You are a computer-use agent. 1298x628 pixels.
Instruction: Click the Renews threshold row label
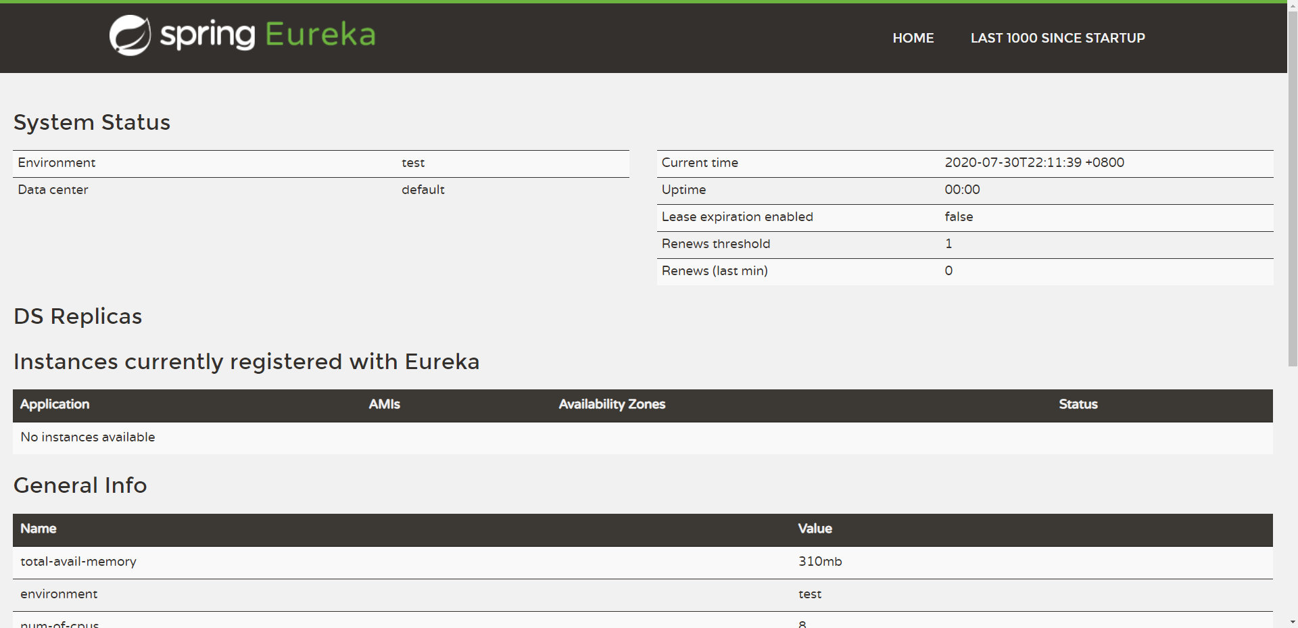pos(715,244)
